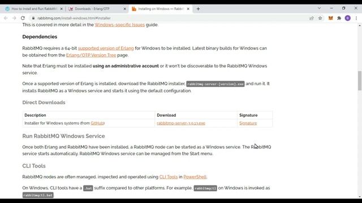Click the rabbitmq-server-{version}.exe code snippet

216,84
